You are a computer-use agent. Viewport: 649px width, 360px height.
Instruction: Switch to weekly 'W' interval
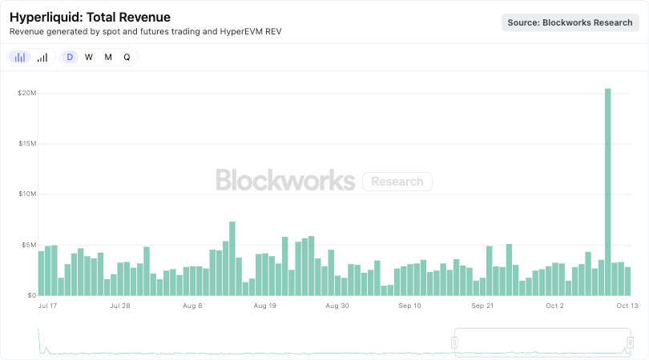point(89,57)
